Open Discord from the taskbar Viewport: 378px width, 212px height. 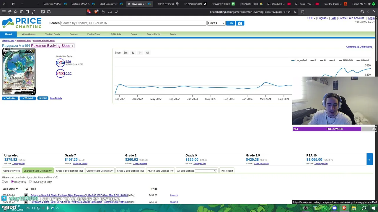coord(334,208)
